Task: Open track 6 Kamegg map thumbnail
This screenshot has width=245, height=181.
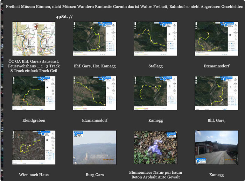Action: [155, 93]
